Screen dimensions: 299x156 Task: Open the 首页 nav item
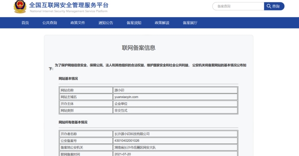click(x=25, y=23)
